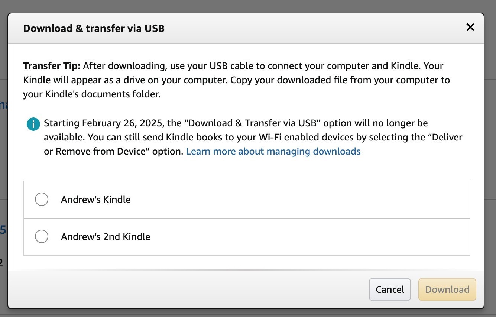
Task: Click the gray footer bar left of Cancel
Action: [x=186, y=289]
